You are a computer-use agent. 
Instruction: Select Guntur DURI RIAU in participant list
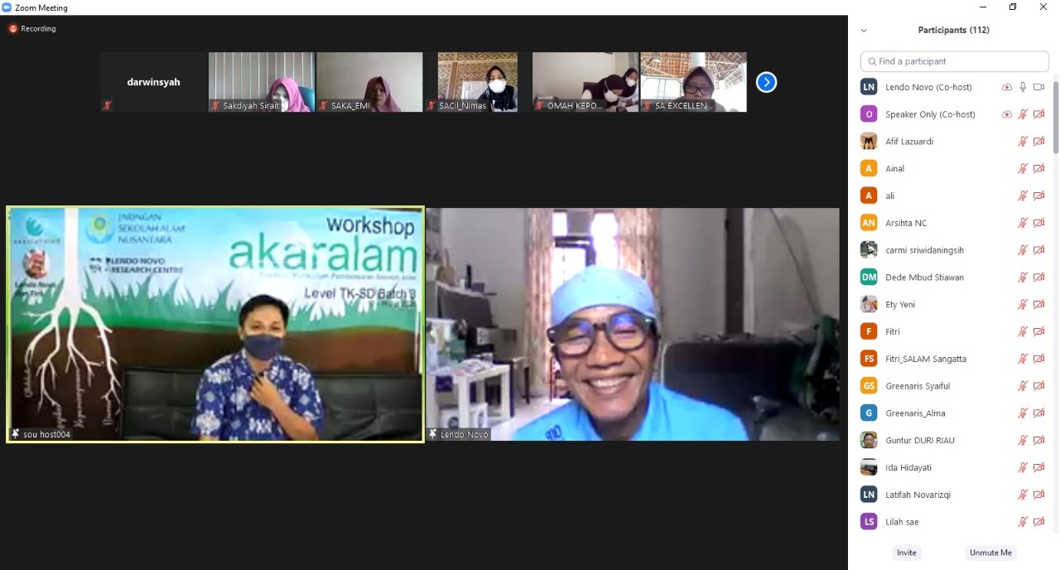(919, 440)
